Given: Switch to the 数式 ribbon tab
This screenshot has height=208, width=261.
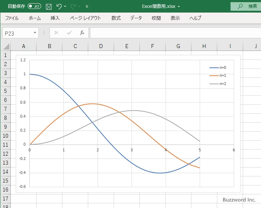Looking at the screenshot, I should pyautogui.click(x=116, y=18).
